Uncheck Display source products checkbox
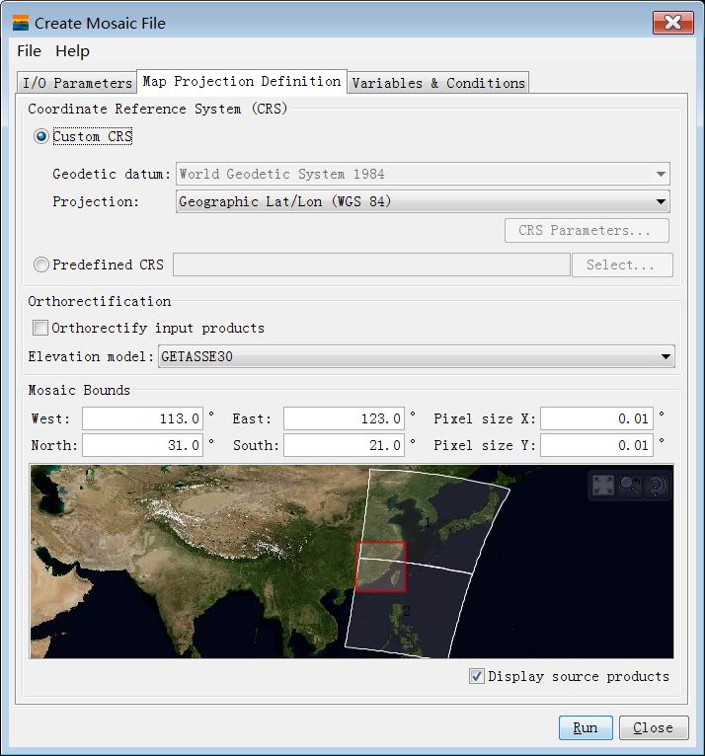This screenshot has width=705, height=756. (x=477, y=676)
